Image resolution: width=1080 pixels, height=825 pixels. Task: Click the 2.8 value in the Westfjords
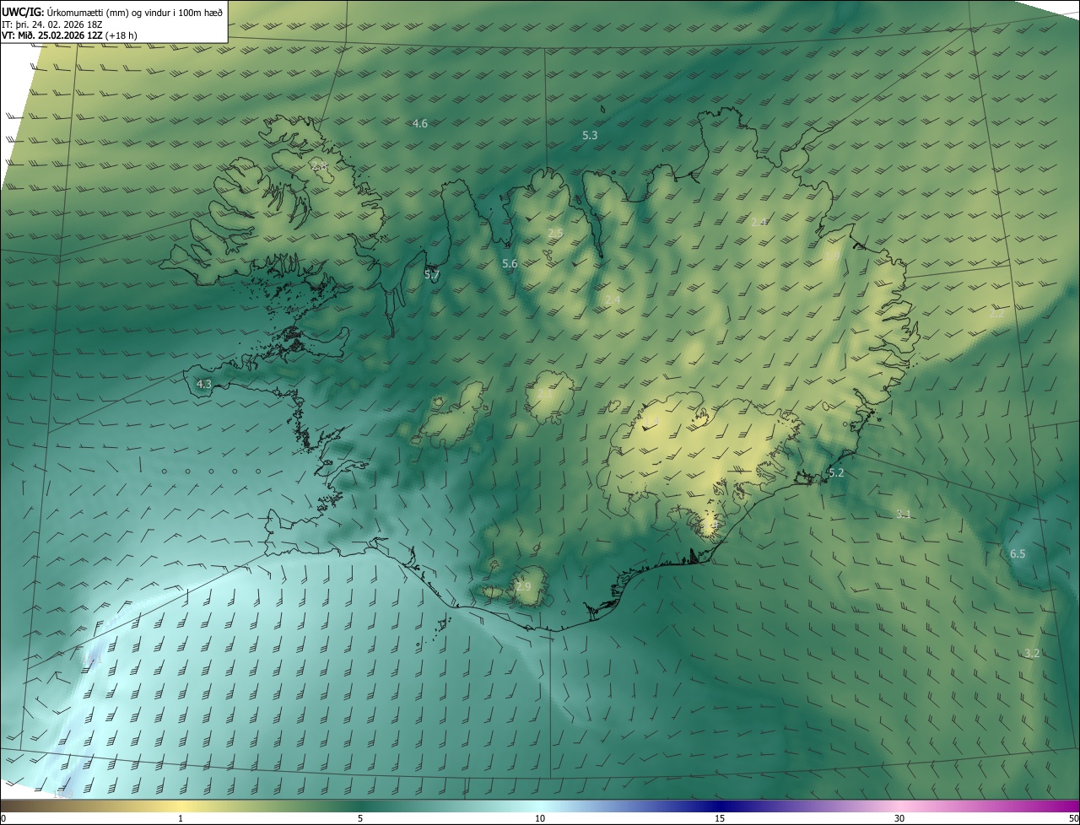pyautogui.click(x=319, y=166)
